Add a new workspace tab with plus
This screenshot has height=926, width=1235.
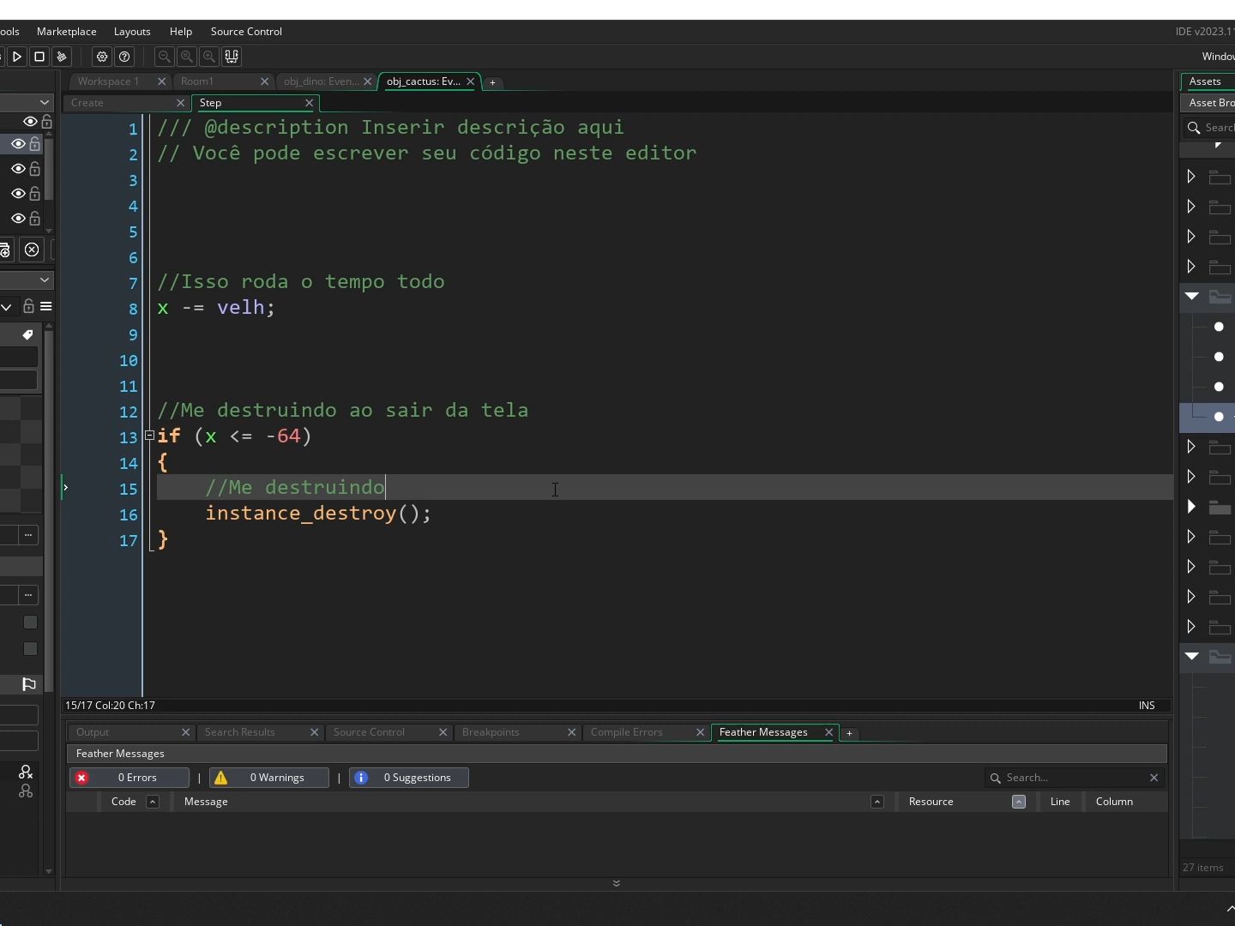(x=492, y=82)
